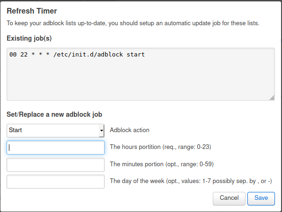Click the minutes portion range 0-59 label
The width and height of the screenshot is (282, 212).
pos(162,164)
